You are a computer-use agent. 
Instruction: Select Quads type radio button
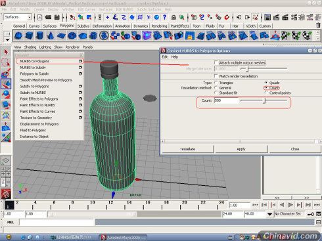tap(266, 83)
